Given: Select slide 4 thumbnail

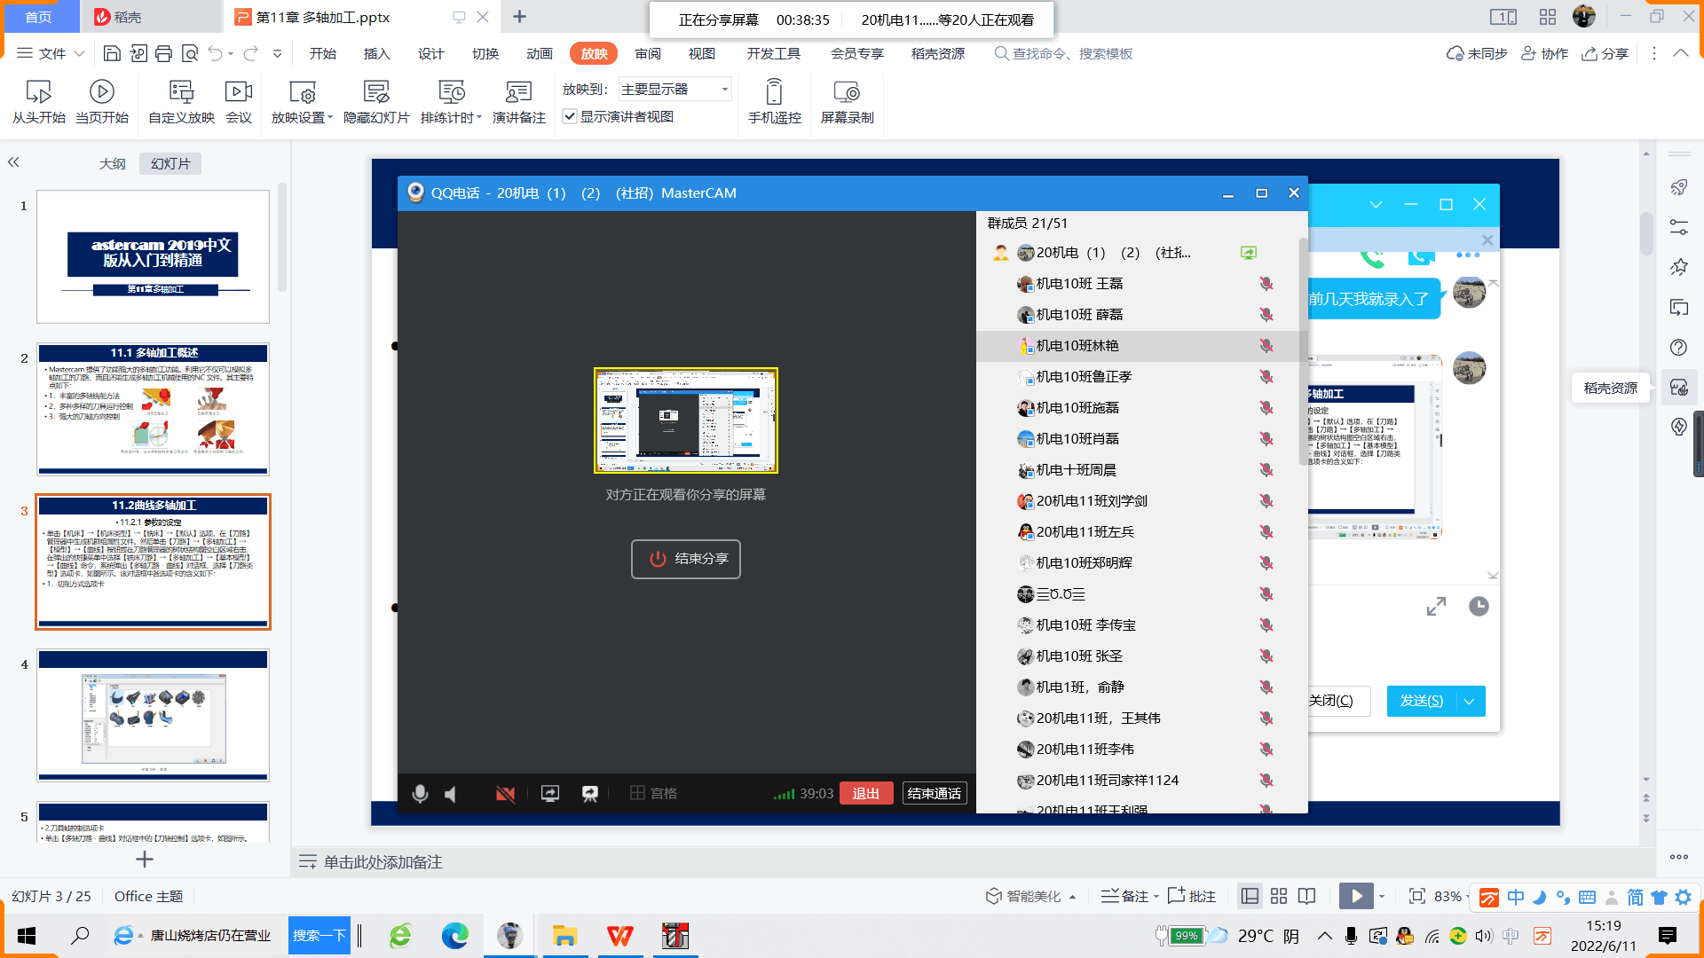Looking at the screenshot, I should (153, 715).
